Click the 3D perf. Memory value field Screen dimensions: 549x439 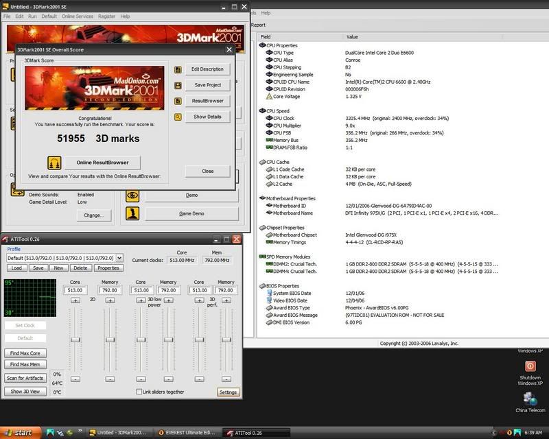pyautogui.click(x=226, y=290)
